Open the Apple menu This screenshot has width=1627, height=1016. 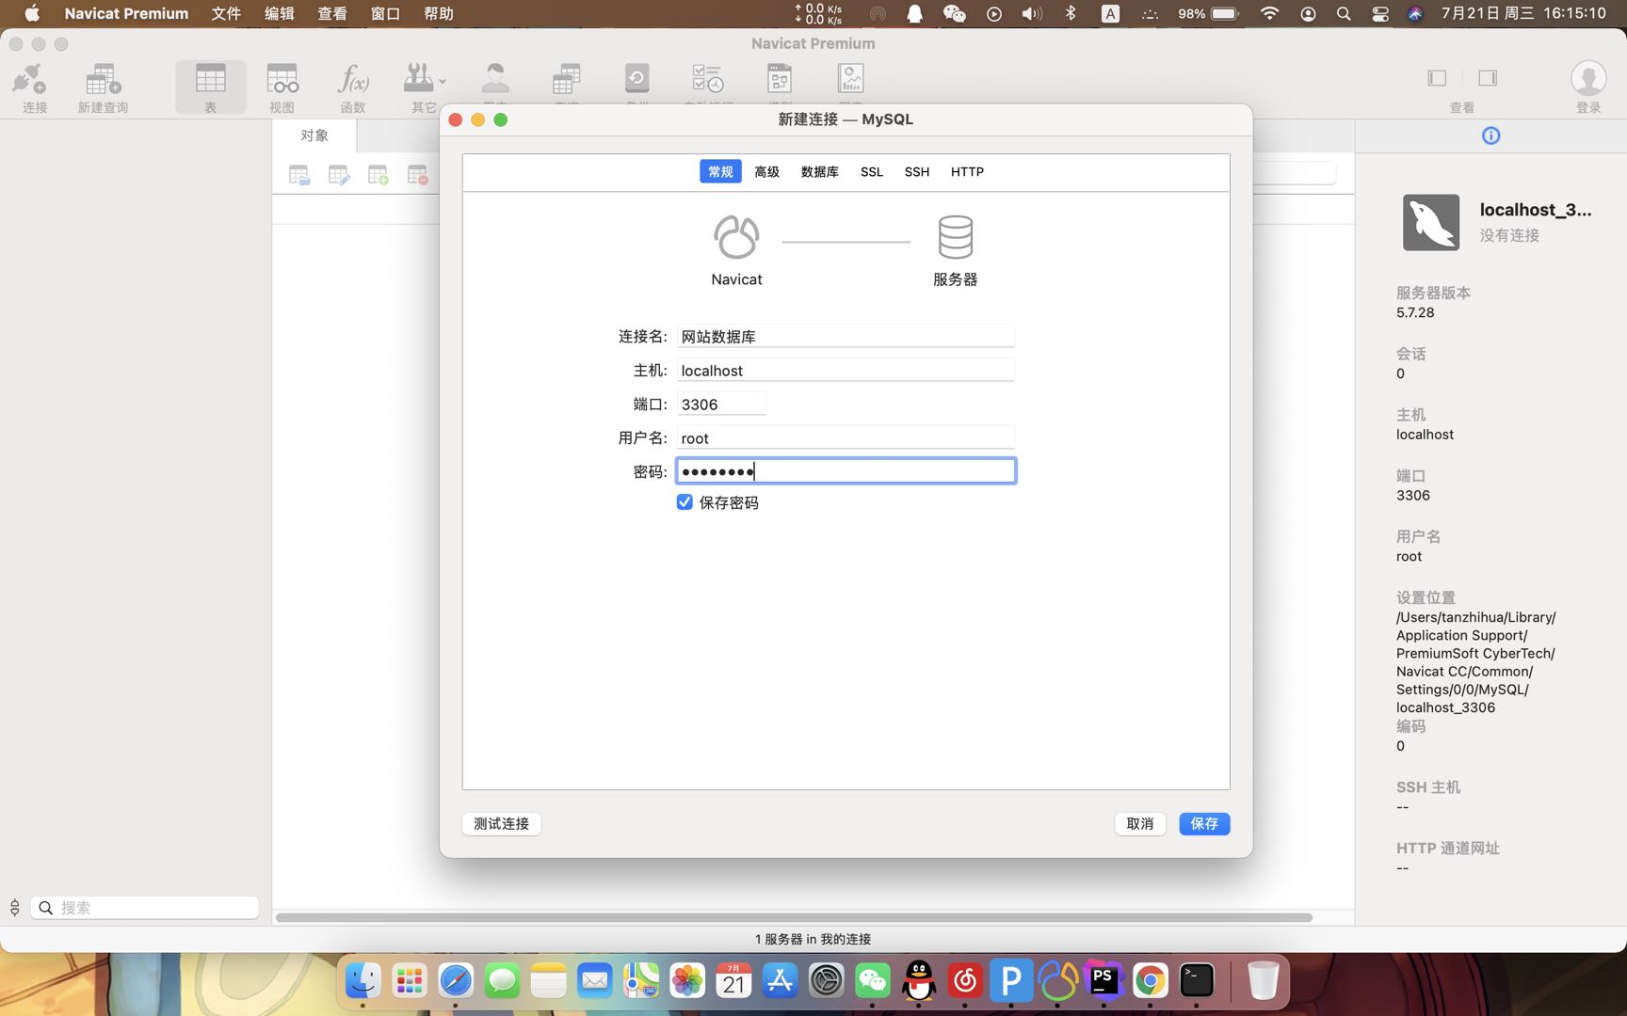[31, 13]
